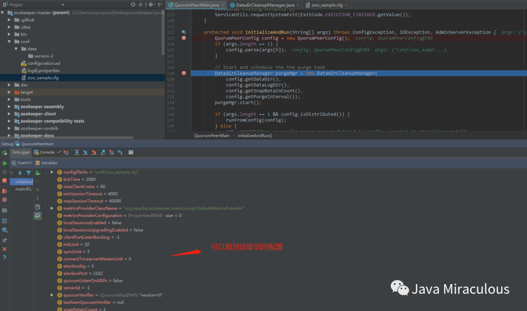This screenshot has height=311, width=527.
Task: Select the Variables panel header
Action: click(x=46, y=163)
